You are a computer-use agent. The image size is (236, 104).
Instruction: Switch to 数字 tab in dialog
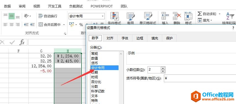(95, 38)
